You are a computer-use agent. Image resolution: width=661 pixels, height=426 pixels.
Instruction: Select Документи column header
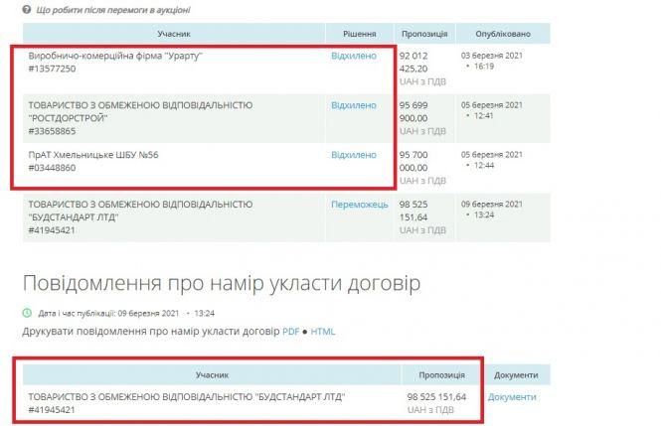click(x=517, y=374)
